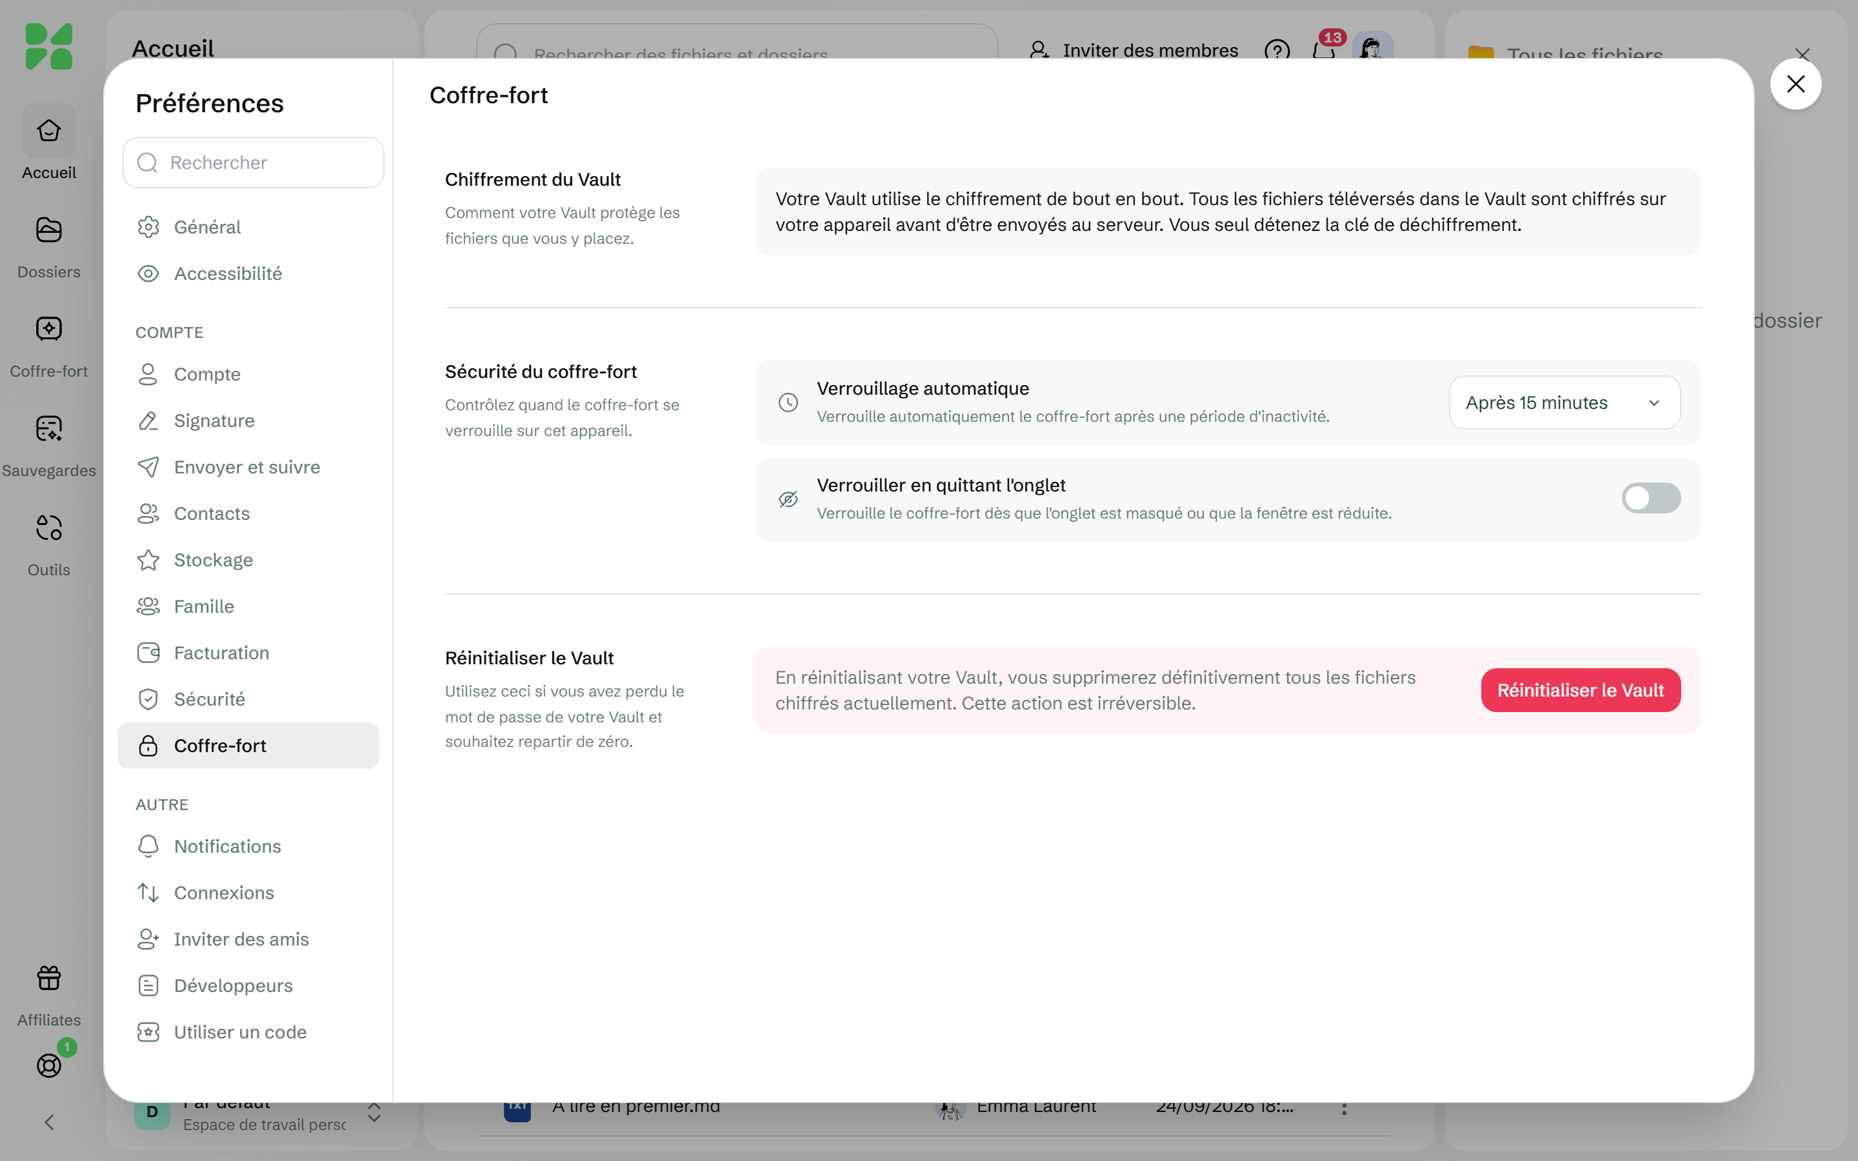Open Sauvegardes backup icon
The height and width of the screenshot is (1161, 1858).
pyautogui.click(x=48, y=428)
